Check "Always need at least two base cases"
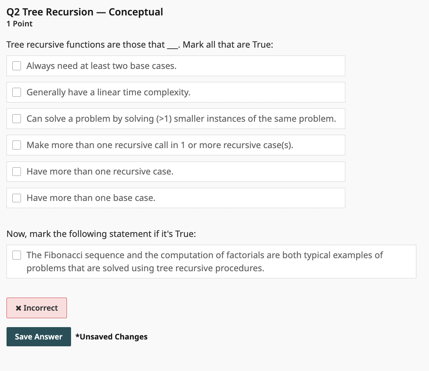This screenshot has height=371, width=429. coord(17,66)
